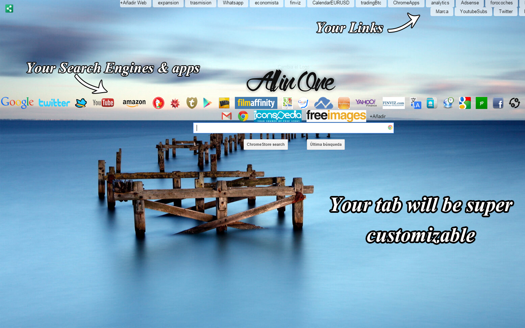525x328 pixels.
Task: Click the 'ChromeStore search' button
Action: pos(266,144)
